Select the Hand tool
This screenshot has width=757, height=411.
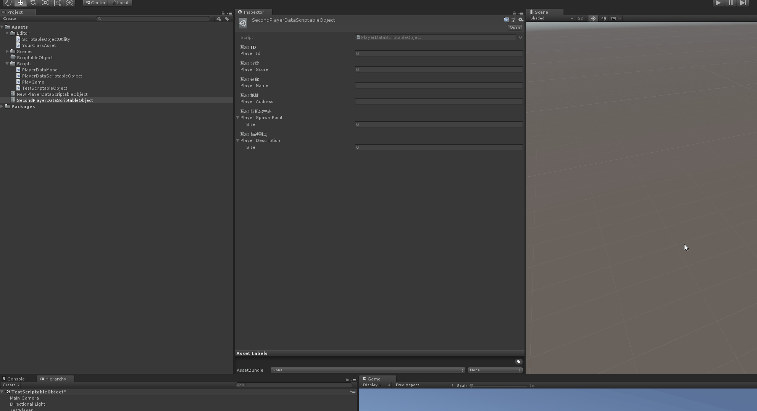pos(8,3)
